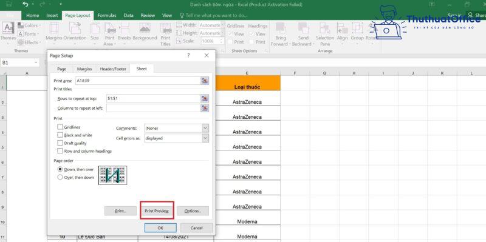Open the paper Size ribbon icon

95,29
